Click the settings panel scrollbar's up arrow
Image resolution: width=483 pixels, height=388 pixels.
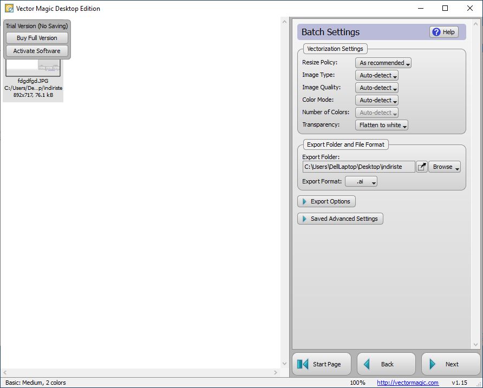(x=475, y=24)
